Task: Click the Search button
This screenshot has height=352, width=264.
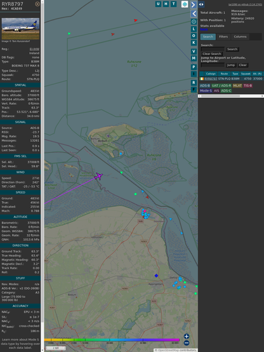Action: click(232, 49)
